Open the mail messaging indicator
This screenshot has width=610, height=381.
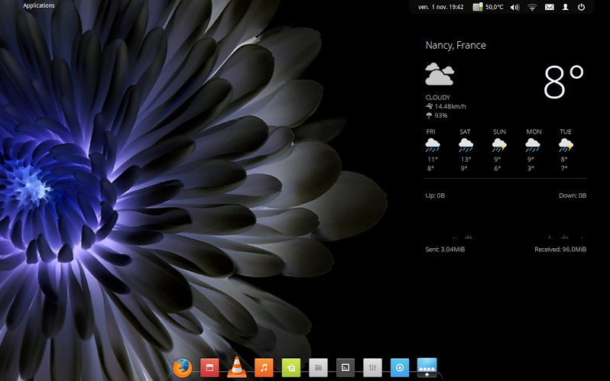pyautogui.click(x=550, y=7)
